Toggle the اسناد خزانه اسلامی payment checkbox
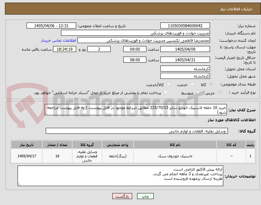 (x=166, y=92)
